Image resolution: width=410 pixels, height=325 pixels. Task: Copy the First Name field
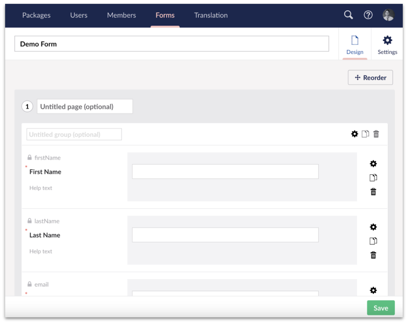[373, 178]
